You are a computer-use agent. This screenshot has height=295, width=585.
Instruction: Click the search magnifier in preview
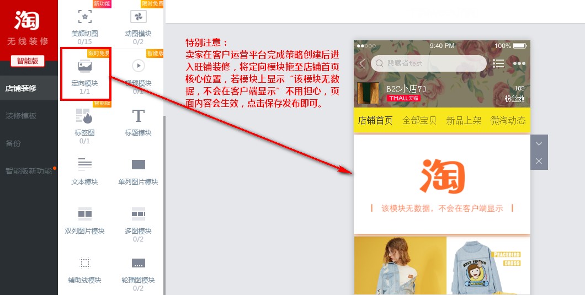click(380, 63)
